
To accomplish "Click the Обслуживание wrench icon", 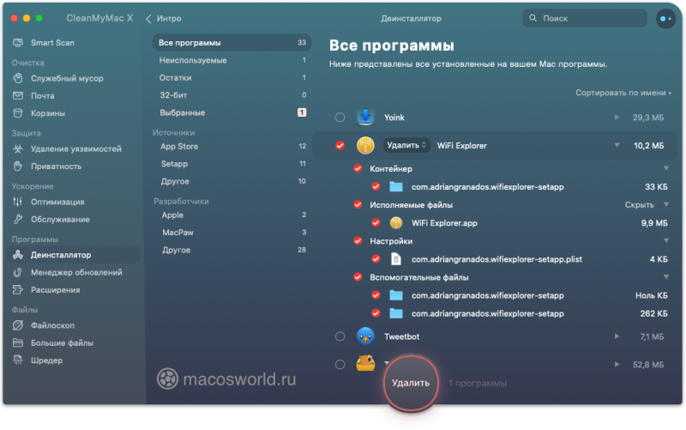I will [18, 220].
